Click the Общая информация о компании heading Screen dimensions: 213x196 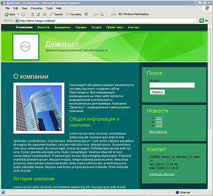(x=94, y=122)
